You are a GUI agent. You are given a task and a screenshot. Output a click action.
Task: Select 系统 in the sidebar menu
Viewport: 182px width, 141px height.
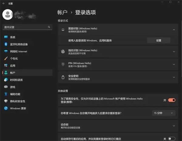click(12, 37)
